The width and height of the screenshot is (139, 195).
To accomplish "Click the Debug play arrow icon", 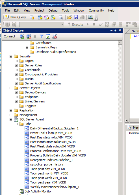I will pos(88,24).
